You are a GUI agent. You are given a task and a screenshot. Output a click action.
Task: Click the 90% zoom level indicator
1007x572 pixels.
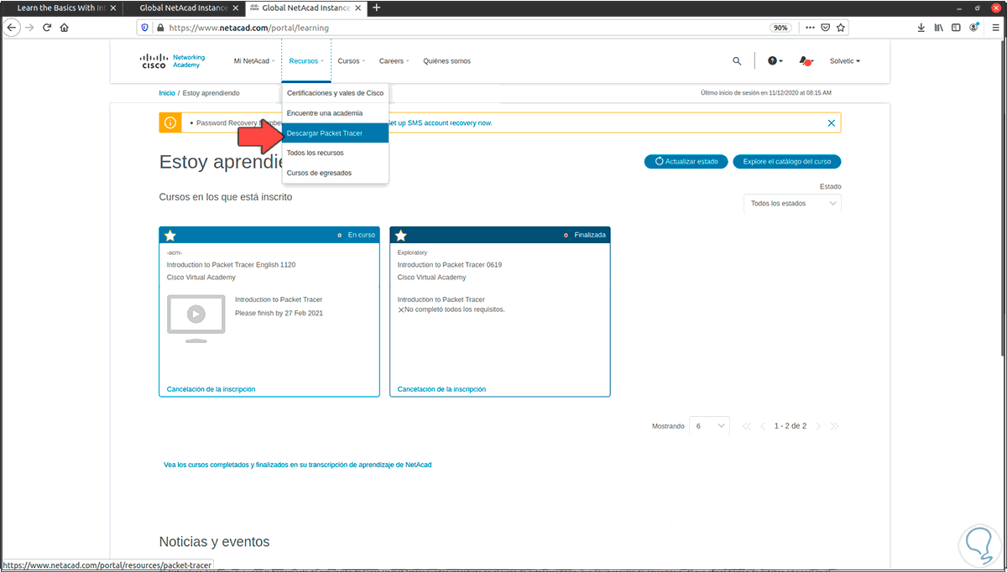pos(780,28)
